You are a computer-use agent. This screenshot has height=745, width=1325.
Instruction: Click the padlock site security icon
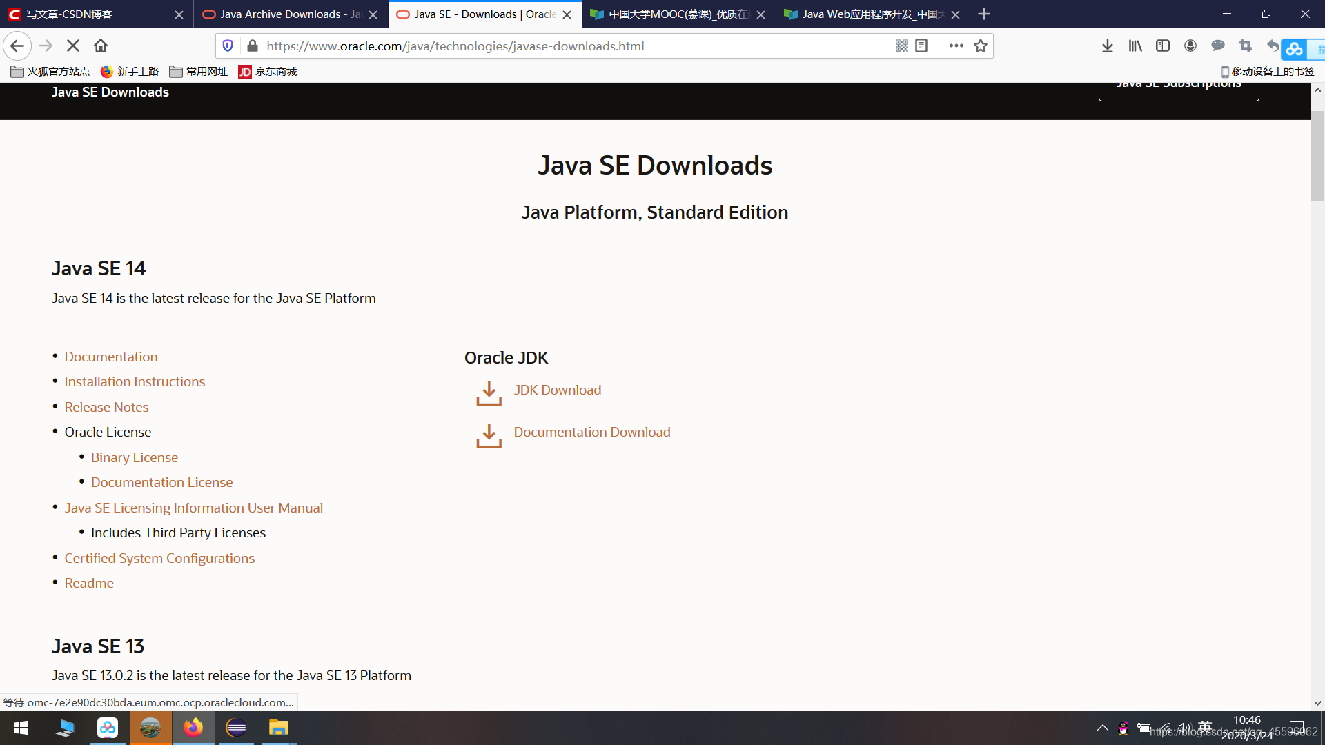253,46
